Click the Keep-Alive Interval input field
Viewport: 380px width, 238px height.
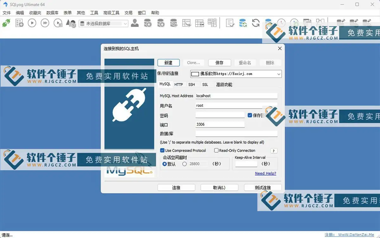[246, 164]
